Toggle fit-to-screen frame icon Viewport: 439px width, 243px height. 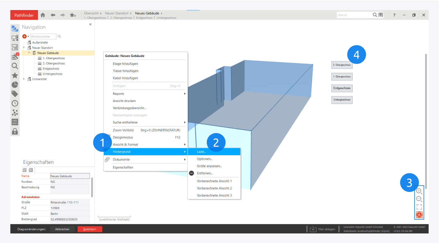[419, 207]
